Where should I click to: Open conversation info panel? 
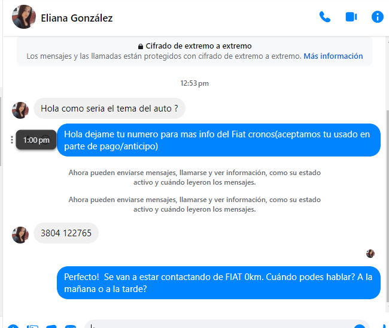(x=378, y=17)
